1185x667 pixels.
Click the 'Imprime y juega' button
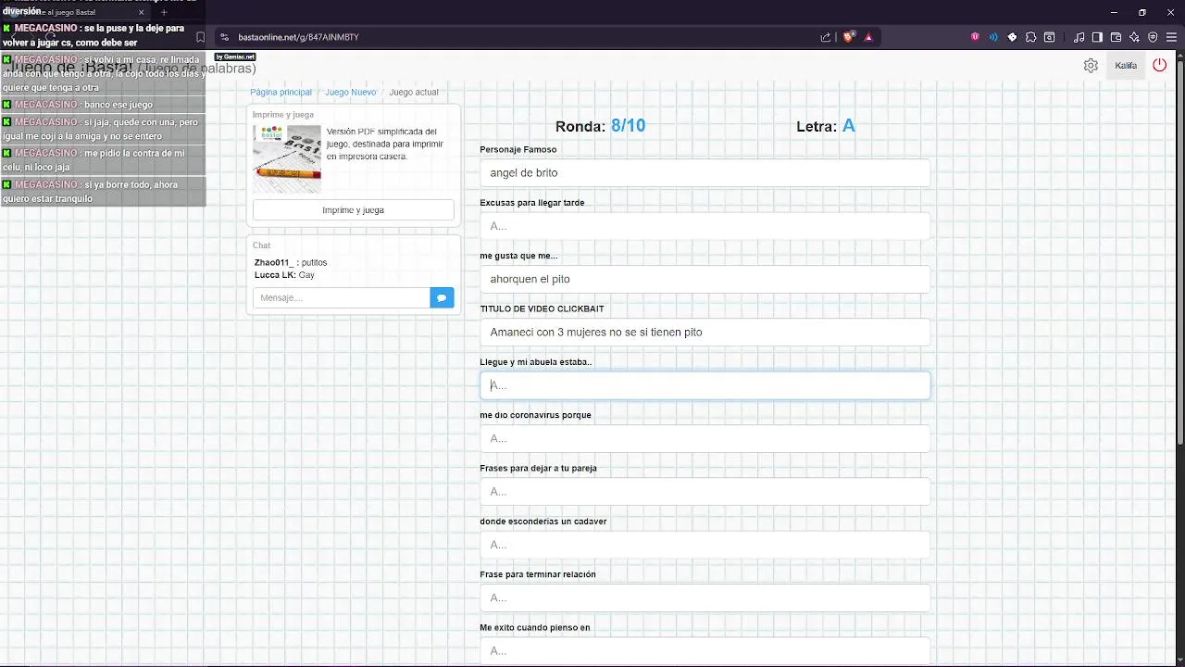tap(353, 210)
